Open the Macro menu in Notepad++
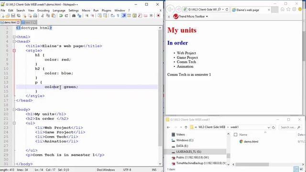306x172 pixels. [86, 11]
